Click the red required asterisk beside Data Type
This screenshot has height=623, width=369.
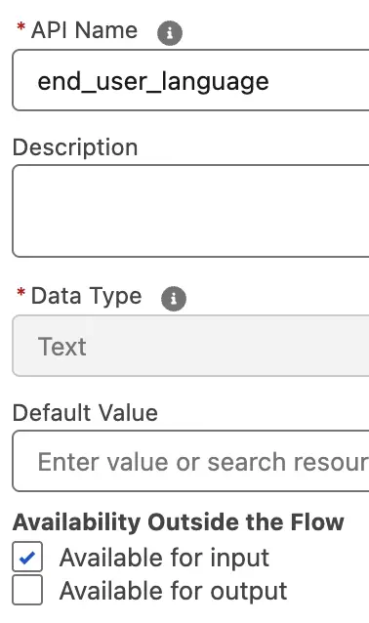pos(20,293)
